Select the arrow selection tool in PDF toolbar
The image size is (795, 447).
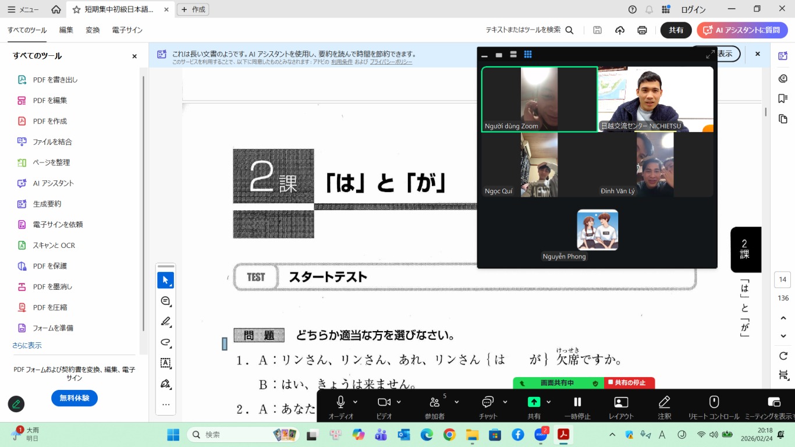pos(165,280)
